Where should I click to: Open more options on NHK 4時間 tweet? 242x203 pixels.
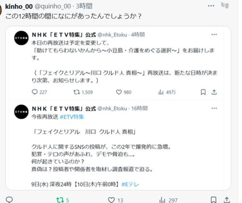click(214, 34)
